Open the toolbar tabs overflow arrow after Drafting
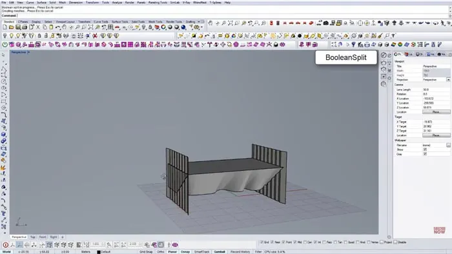The height and width of the screenshot is (254, 452). tap(199, 21)
